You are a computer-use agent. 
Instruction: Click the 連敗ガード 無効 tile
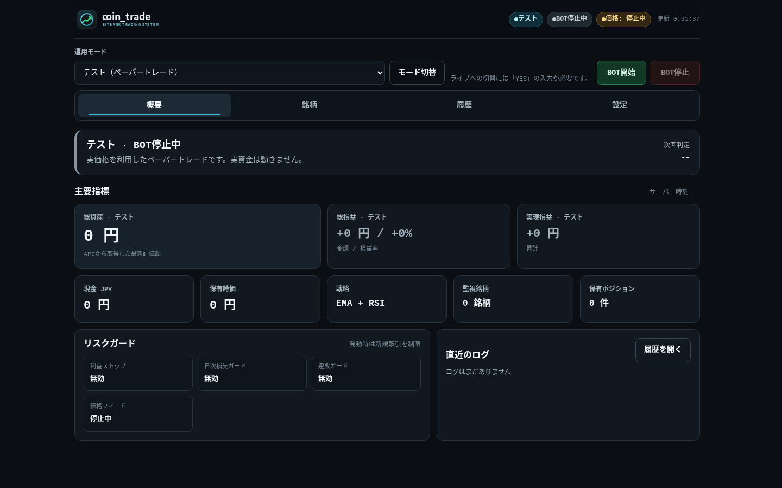pyautogui.click(x=366, y=374)
